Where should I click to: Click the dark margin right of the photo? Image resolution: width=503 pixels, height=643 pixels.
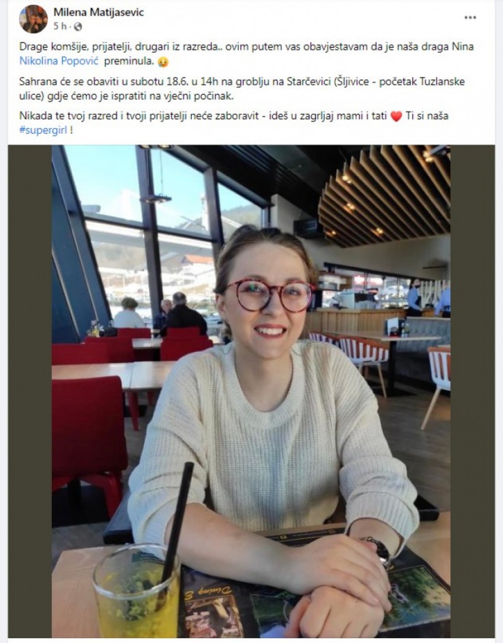pyautogui.click(x=472, y=391)
